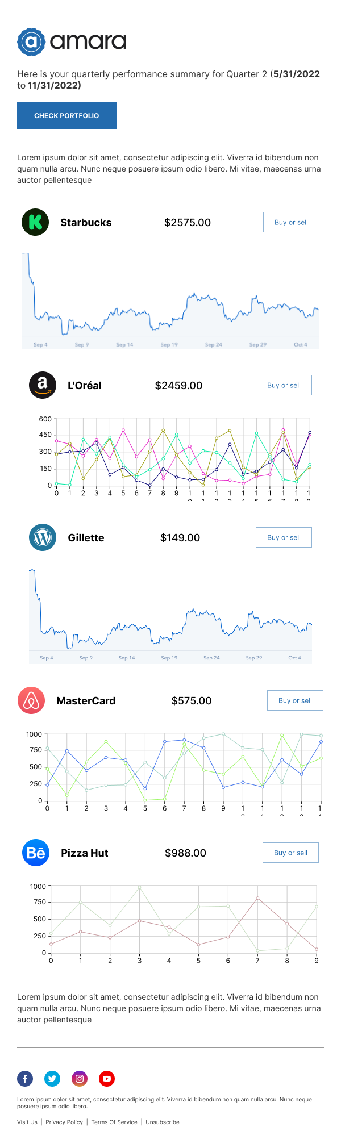Viewport: 341px width, 1148px height.
Task: Click the WordPress icon beside Gillette
Action: pos(43,537)
